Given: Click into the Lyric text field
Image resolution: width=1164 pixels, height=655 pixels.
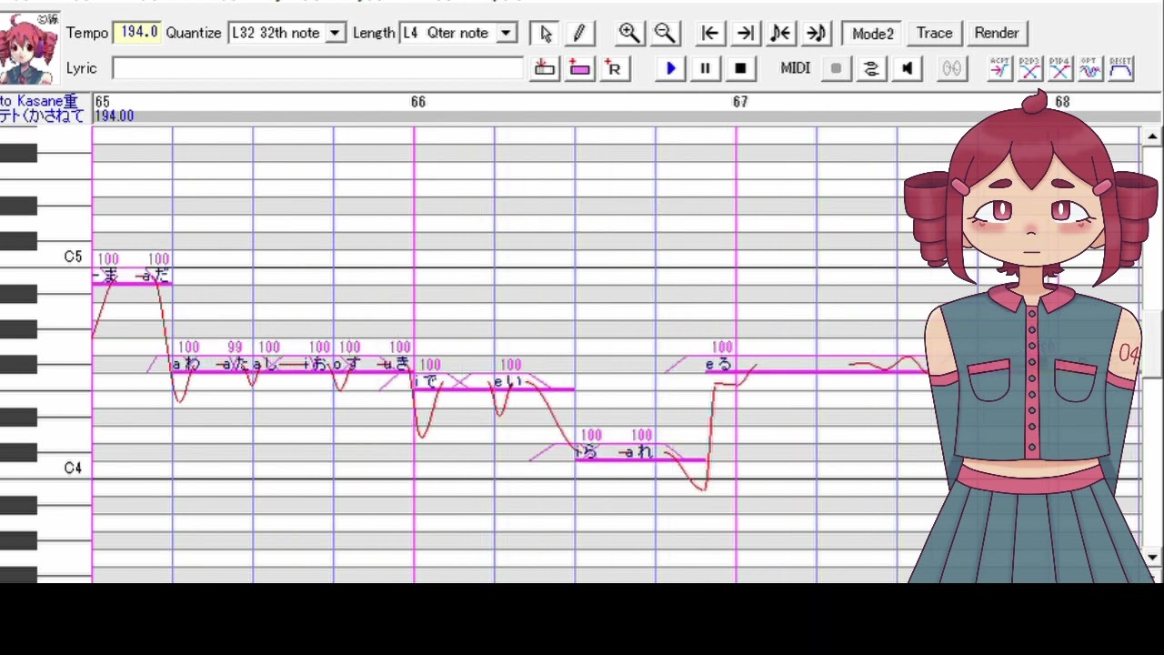Looking at the screenshot, I should [x=317, y=68].
